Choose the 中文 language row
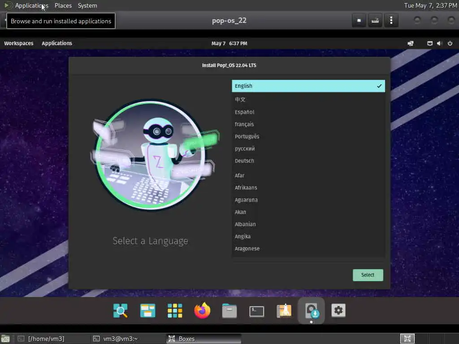Viewport: 459px width, 344px height. (x=308, y=99)
